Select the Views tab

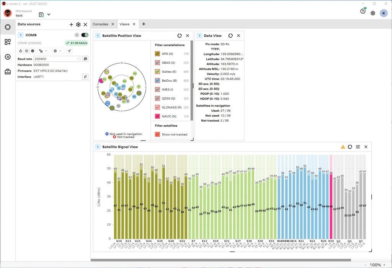pyautogui.click(x=124, y=24)
